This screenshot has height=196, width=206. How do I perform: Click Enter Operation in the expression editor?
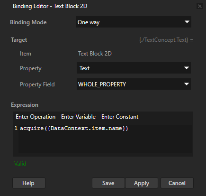click(x=36, y=117)
